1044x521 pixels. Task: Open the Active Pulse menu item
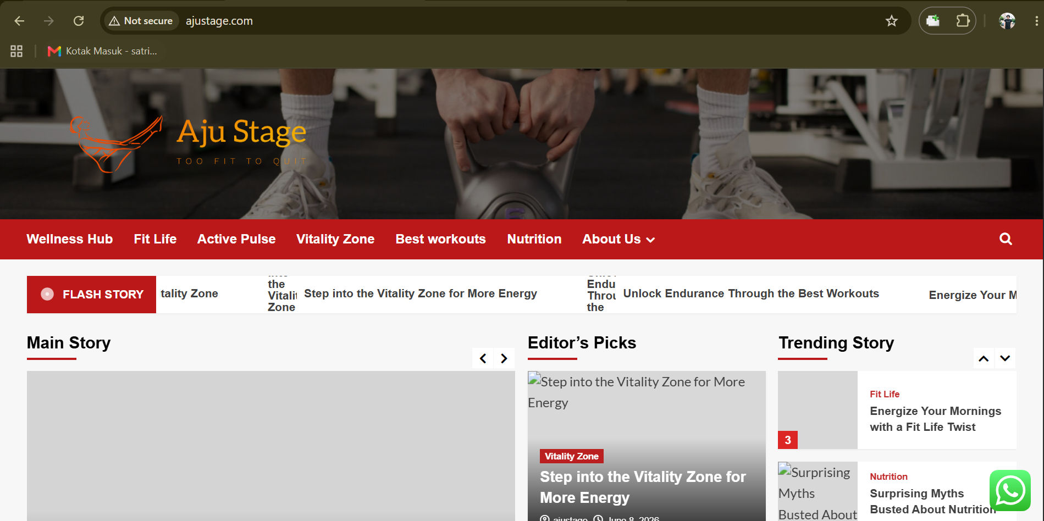pyautogui.click(x=236, y=239)
